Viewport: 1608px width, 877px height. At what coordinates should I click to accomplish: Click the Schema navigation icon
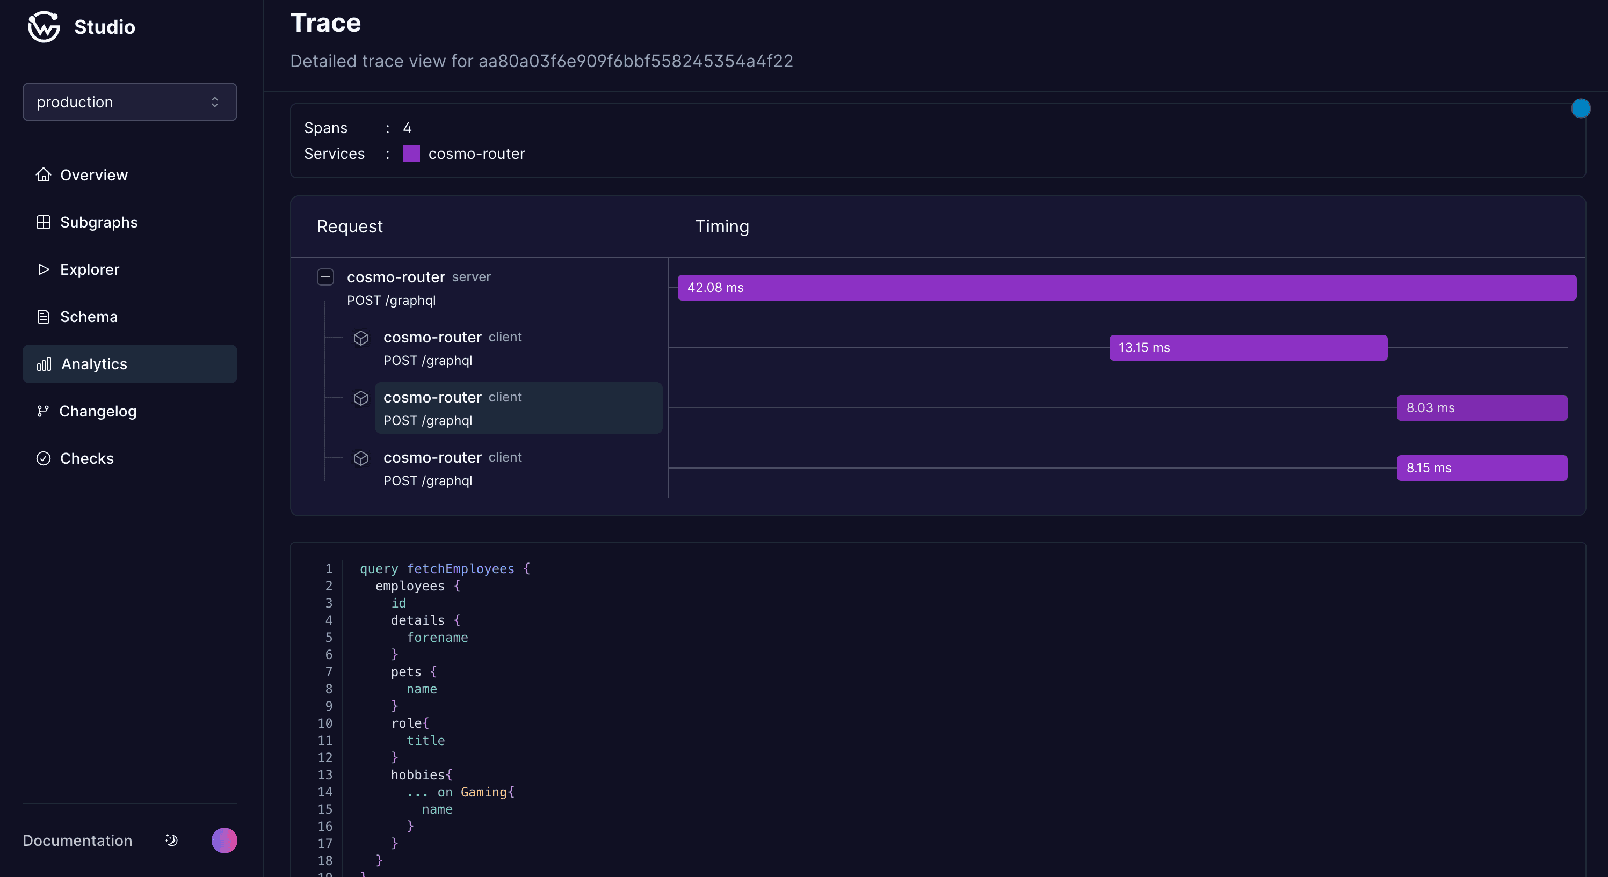click(42, 317)
